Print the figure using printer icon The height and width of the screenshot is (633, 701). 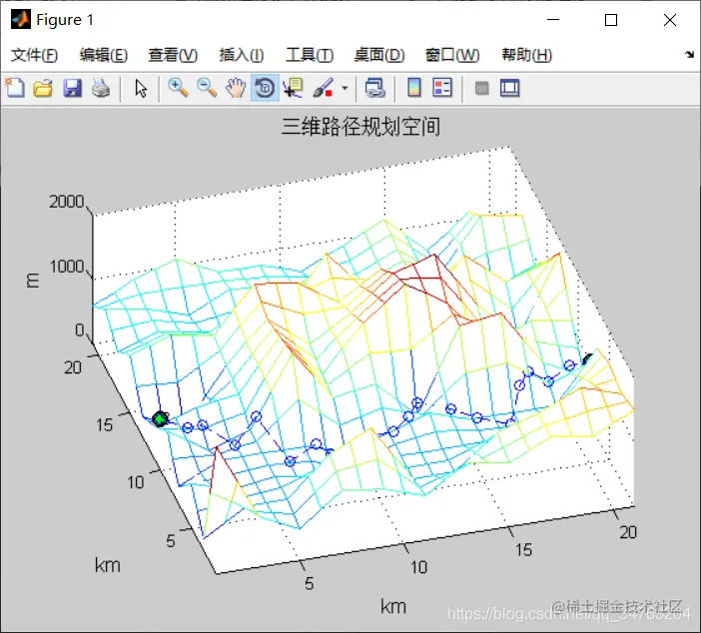pyautogui.click(x=101, y=88)
